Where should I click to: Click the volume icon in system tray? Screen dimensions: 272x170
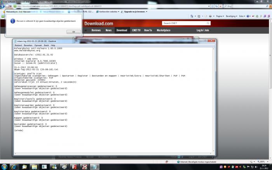click(256, 167)
